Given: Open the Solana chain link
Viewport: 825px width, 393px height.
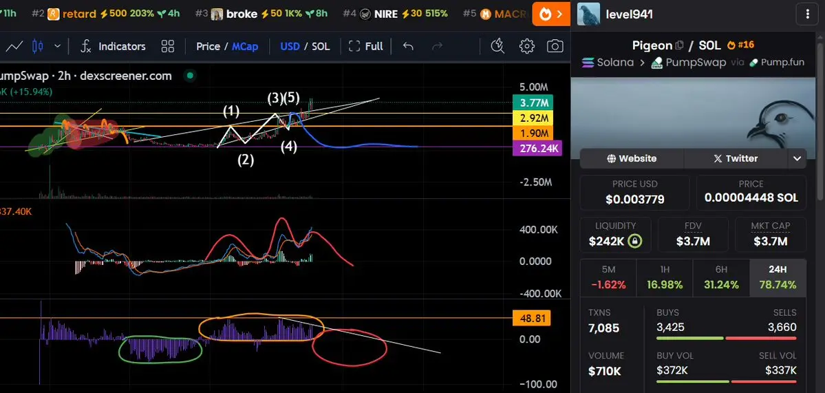Looking at the screenshot, I should pos(607,62).
